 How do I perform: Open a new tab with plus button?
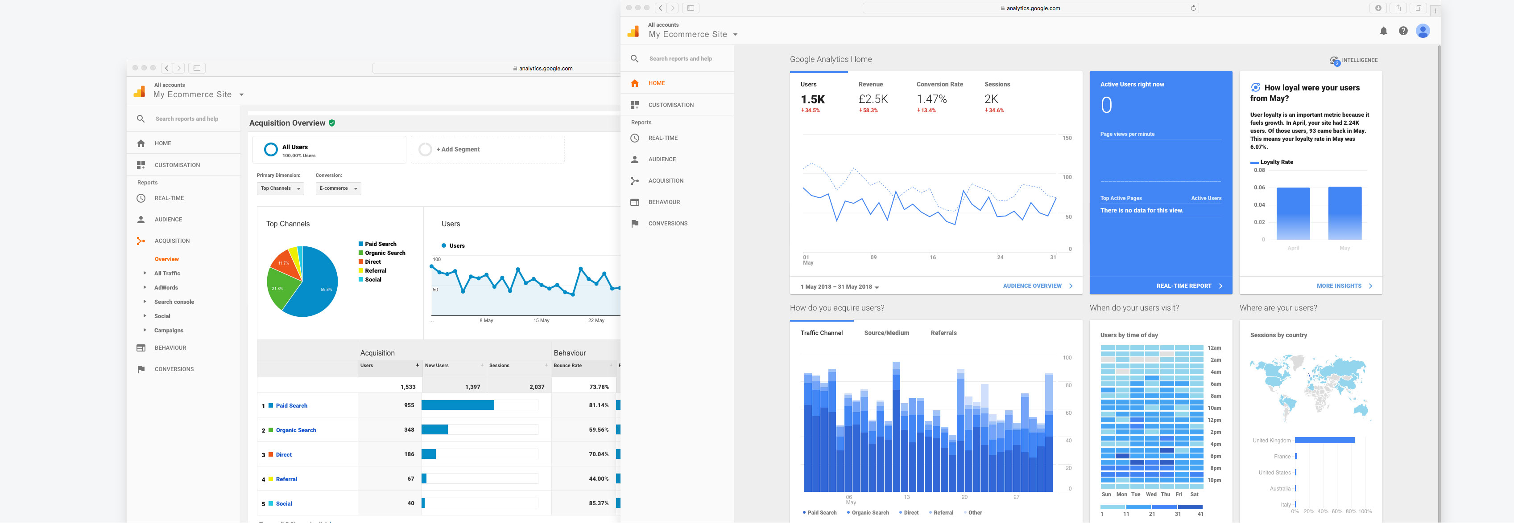(1435, 11)
